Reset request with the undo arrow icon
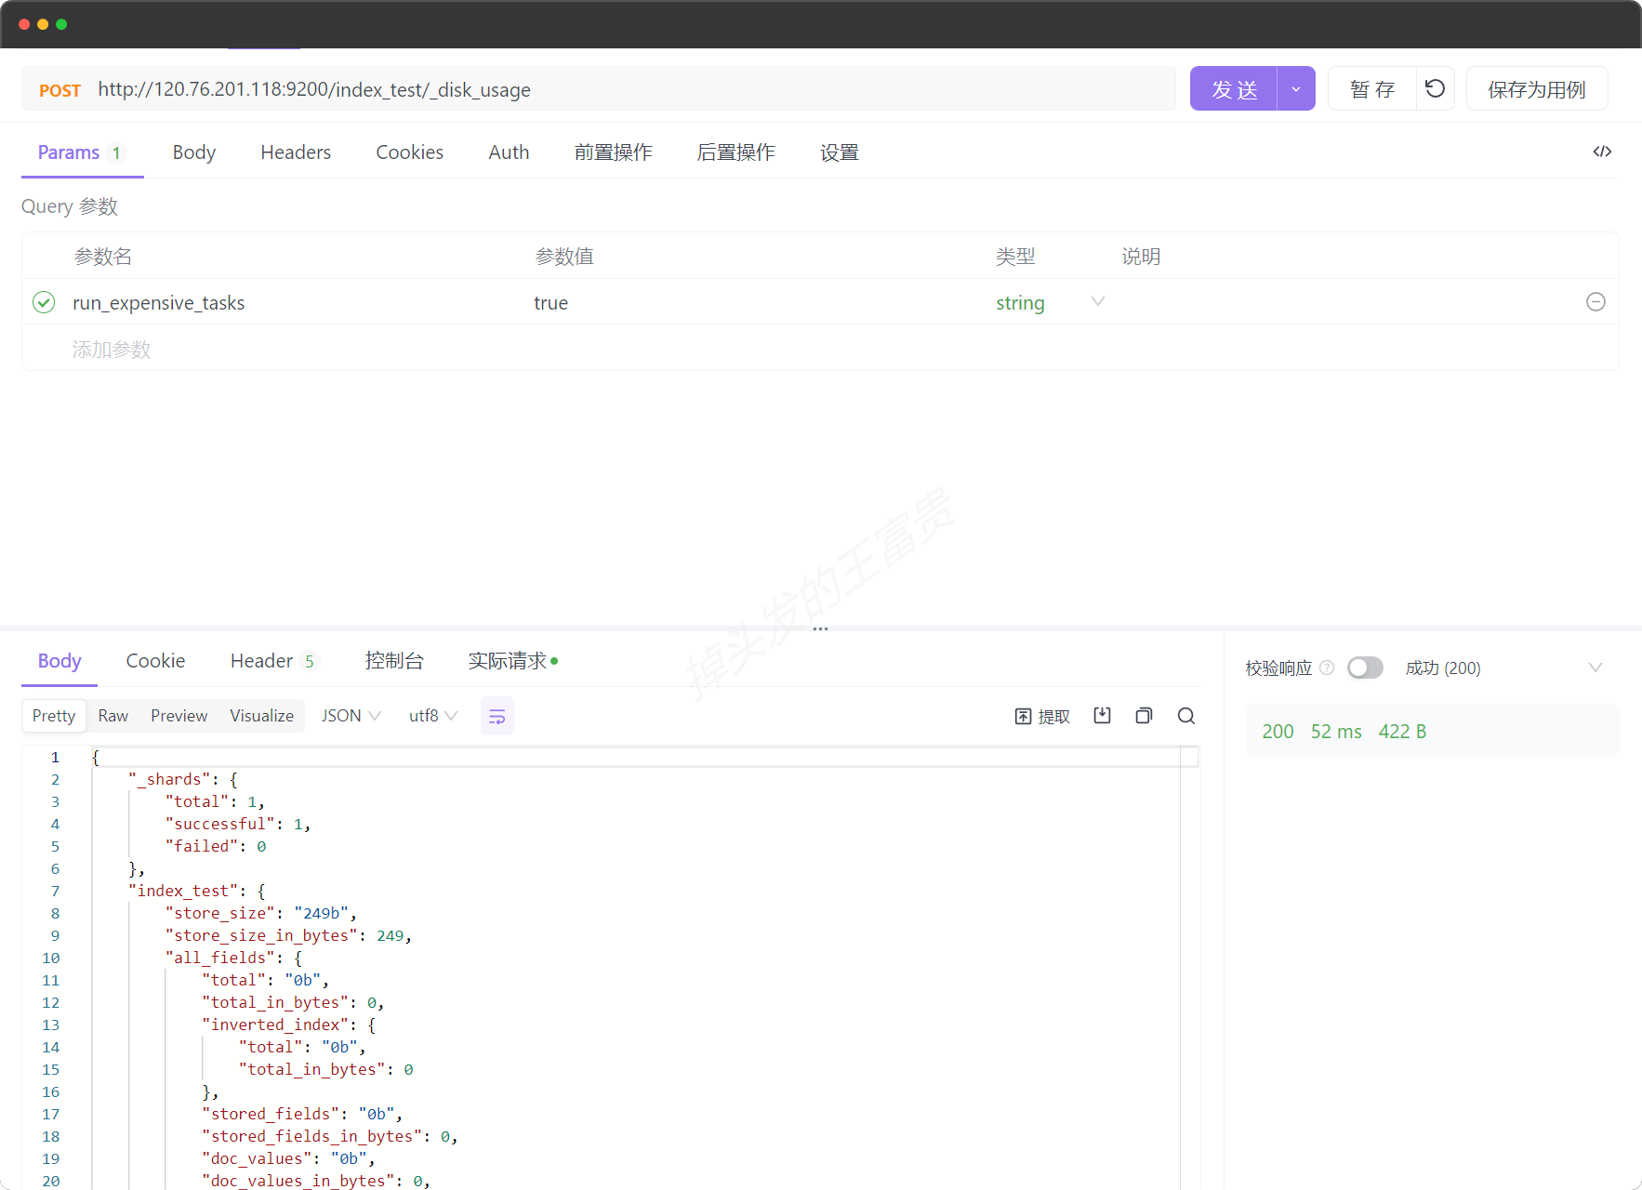This screenshot has height=1190, width=1642. pos(1436,88)
